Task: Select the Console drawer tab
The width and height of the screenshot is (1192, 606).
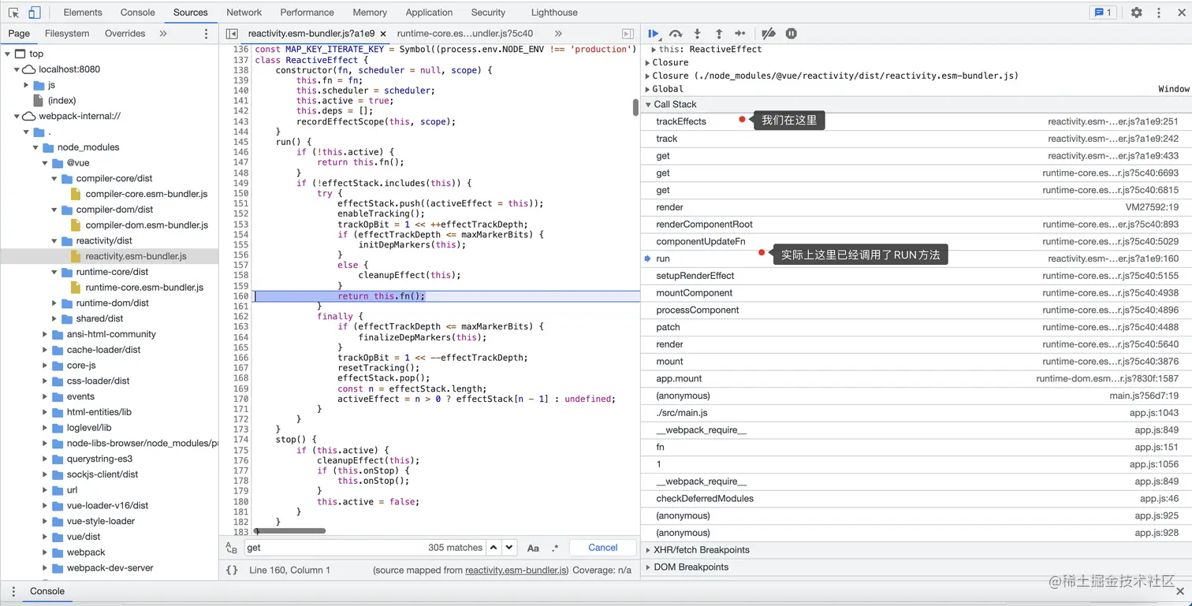Action: [x=47, y=591]
